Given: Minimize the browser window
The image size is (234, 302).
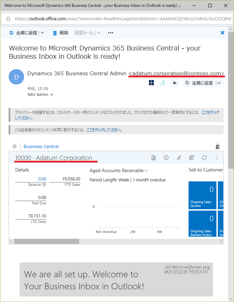Looking at the screenshot, I should point(194,5).
